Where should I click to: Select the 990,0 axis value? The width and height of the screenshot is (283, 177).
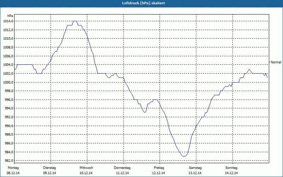[9, 126]
